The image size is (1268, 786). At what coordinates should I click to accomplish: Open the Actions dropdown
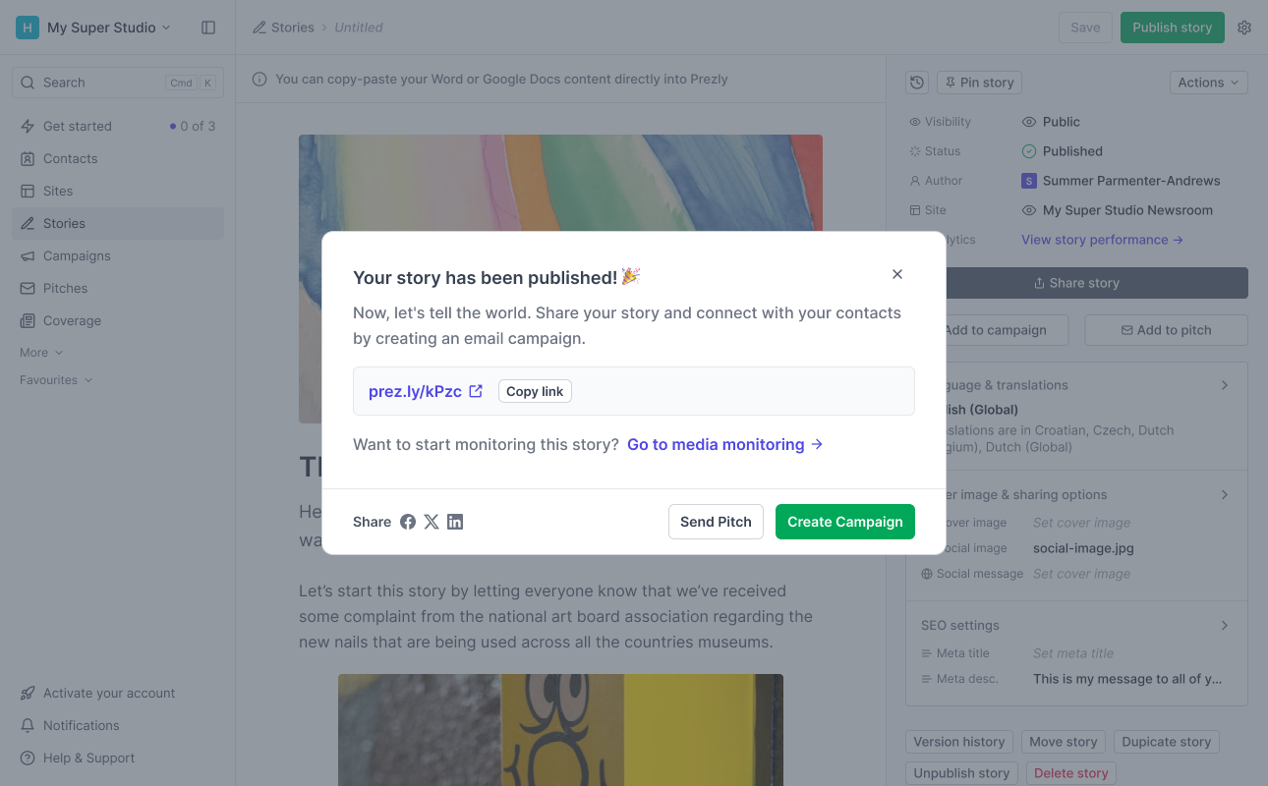pyautogui.click(x=1208, y=83)
